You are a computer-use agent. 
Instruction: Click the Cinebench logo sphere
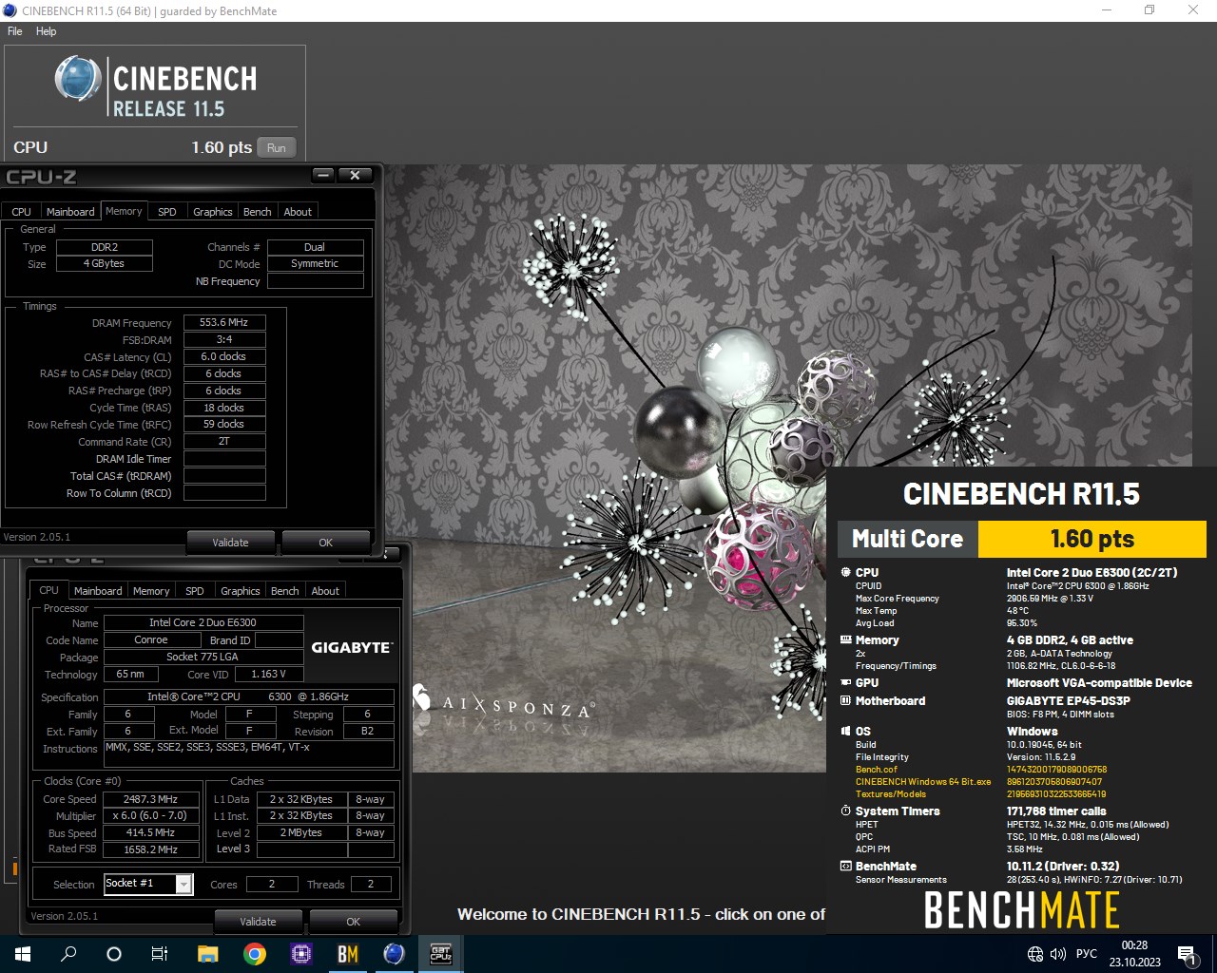[77, 79]
